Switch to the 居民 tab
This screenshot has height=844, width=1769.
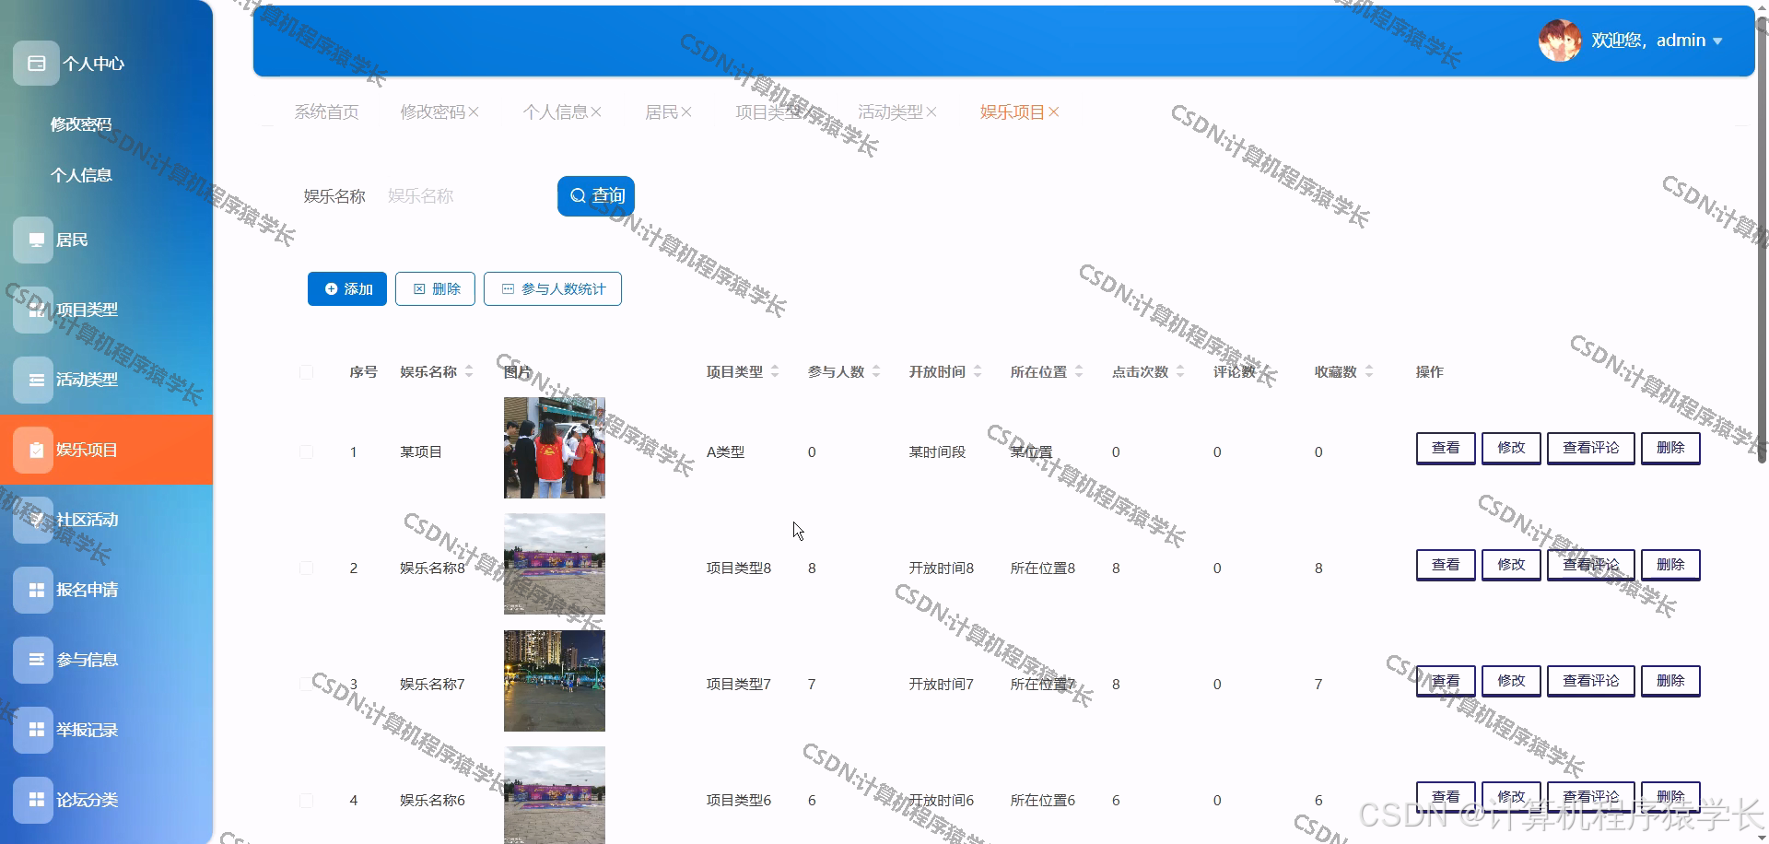662,112
